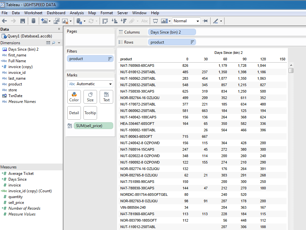Image resolution: width=306 pixels, height=230 pixels.
Task: Click the Connect to Data cylinder icon
Action: (34, 21)
